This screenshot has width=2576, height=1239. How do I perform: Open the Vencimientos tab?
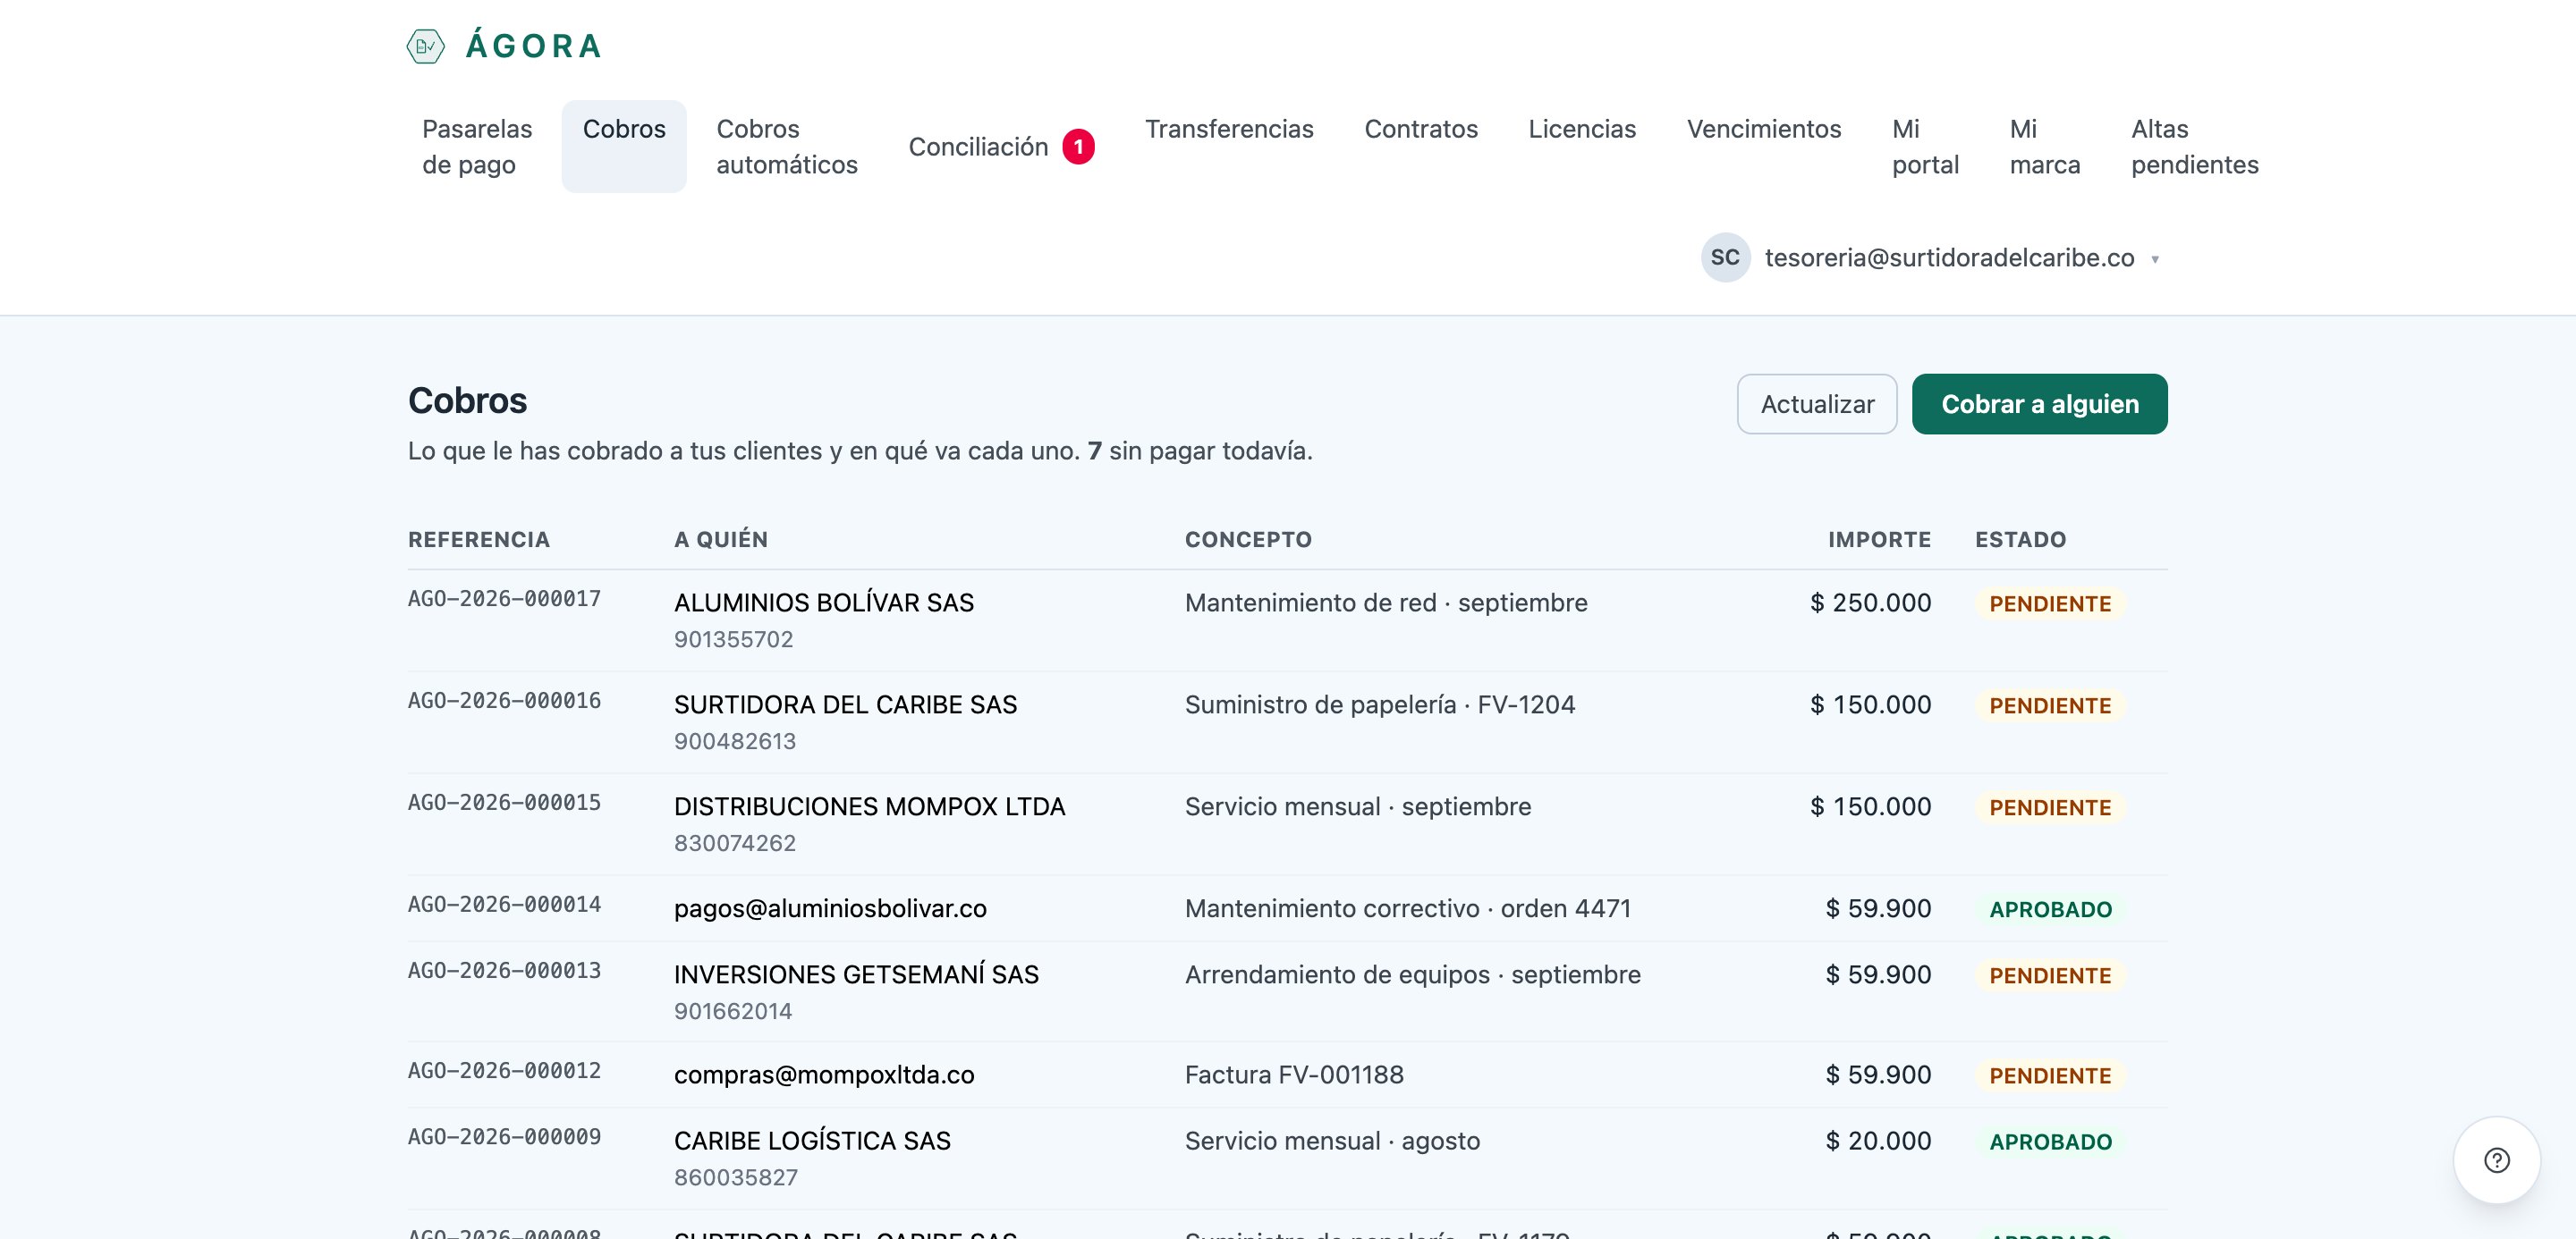click(1764, 129)
